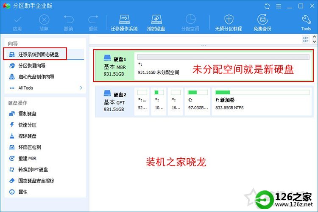Select the 52... partition on disk 2
Viewport: 318px width, 212px height.
(142, 101)
